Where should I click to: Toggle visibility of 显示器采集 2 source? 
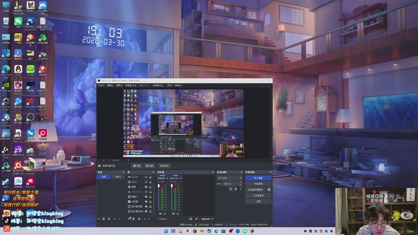[146, 211]
